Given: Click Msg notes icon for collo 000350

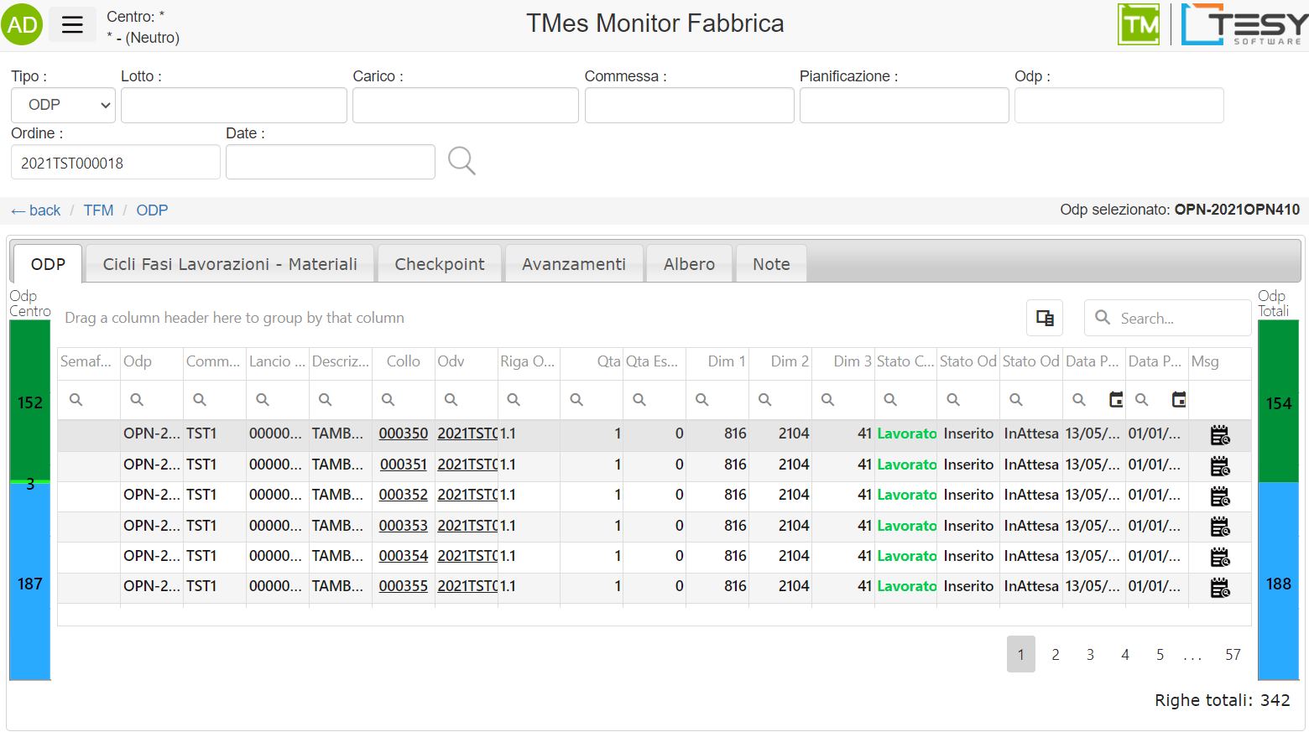Looking at the screenshot, I should [x=1219, y=434].
